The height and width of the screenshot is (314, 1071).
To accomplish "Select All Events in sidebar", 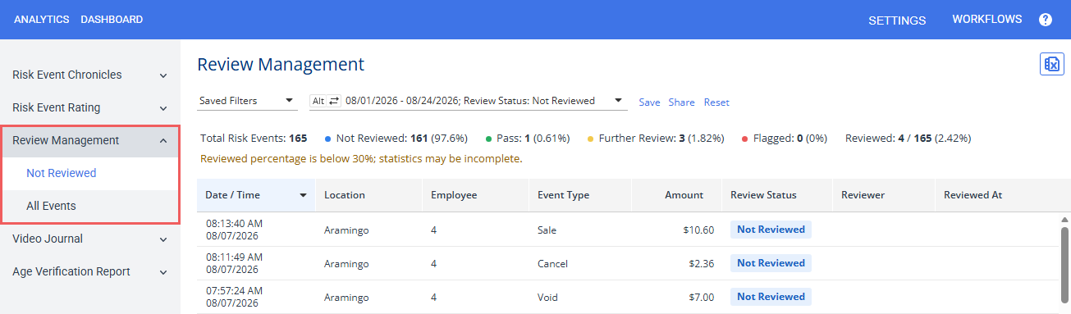I will coord(51,206).
